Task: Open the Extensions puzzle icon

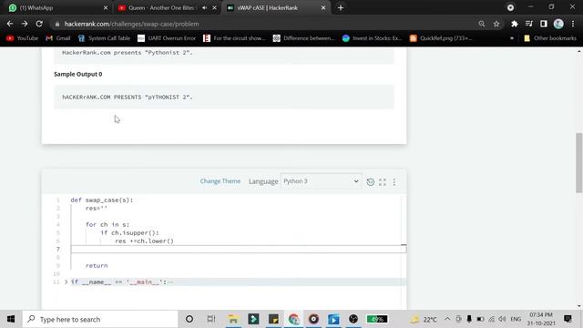Action: pyautogui.click(x=514, y=24)
